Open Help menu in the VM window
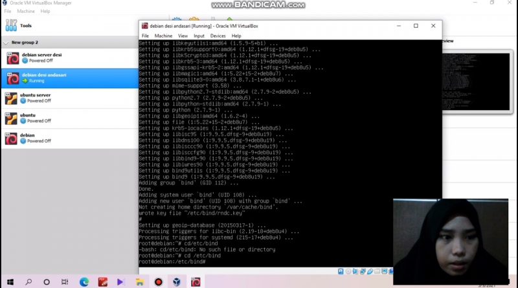The image size is (518, 288). pos(236,36)
